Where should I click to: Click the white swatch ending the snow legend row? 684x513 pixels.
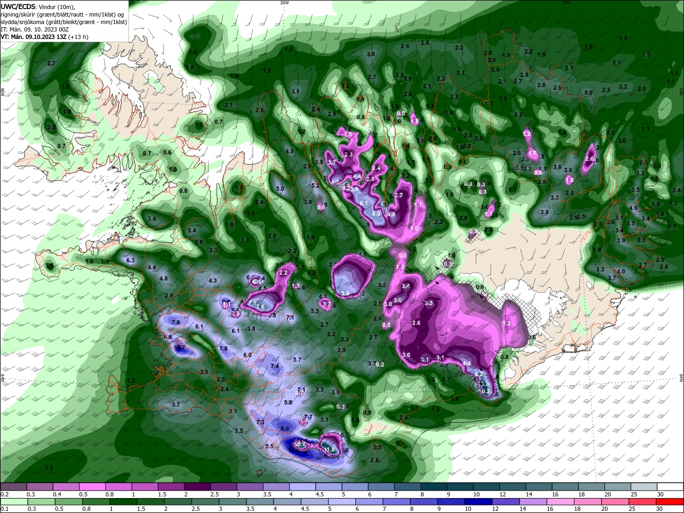(670, 486)
